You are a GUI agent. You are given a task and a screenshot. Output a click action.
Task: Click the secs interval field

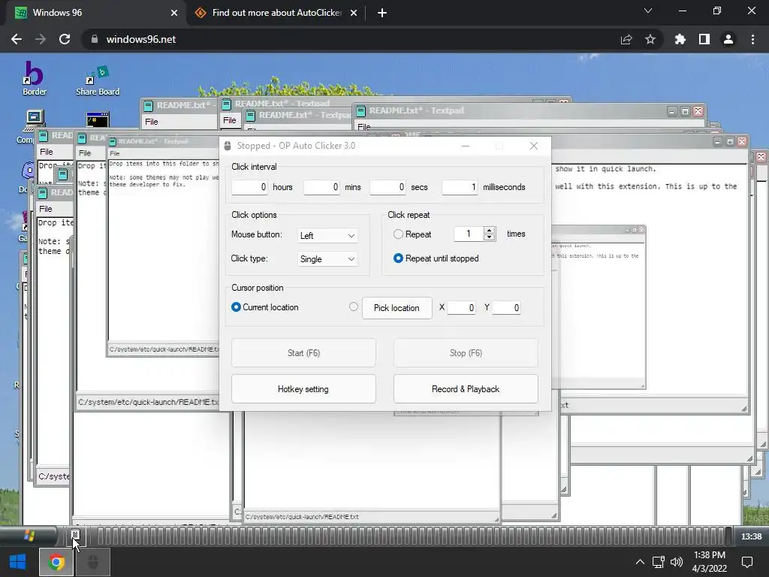click(x=388, y=187)
